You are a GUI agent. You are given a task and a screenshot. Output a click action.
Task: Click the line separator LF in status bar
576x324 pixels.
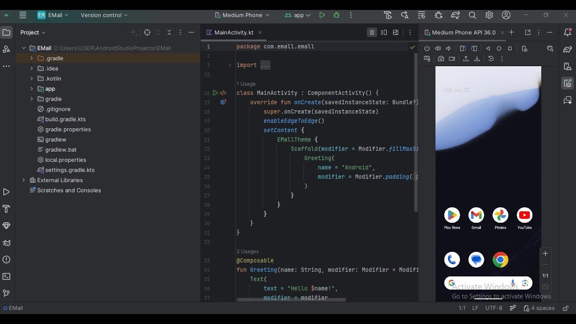(x=475, y=308)
